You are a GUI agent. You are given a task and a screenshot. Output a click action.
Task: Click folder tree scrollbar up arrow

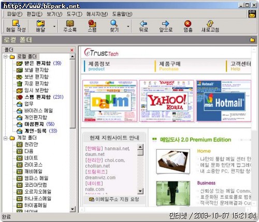click(x=73, y=56)
